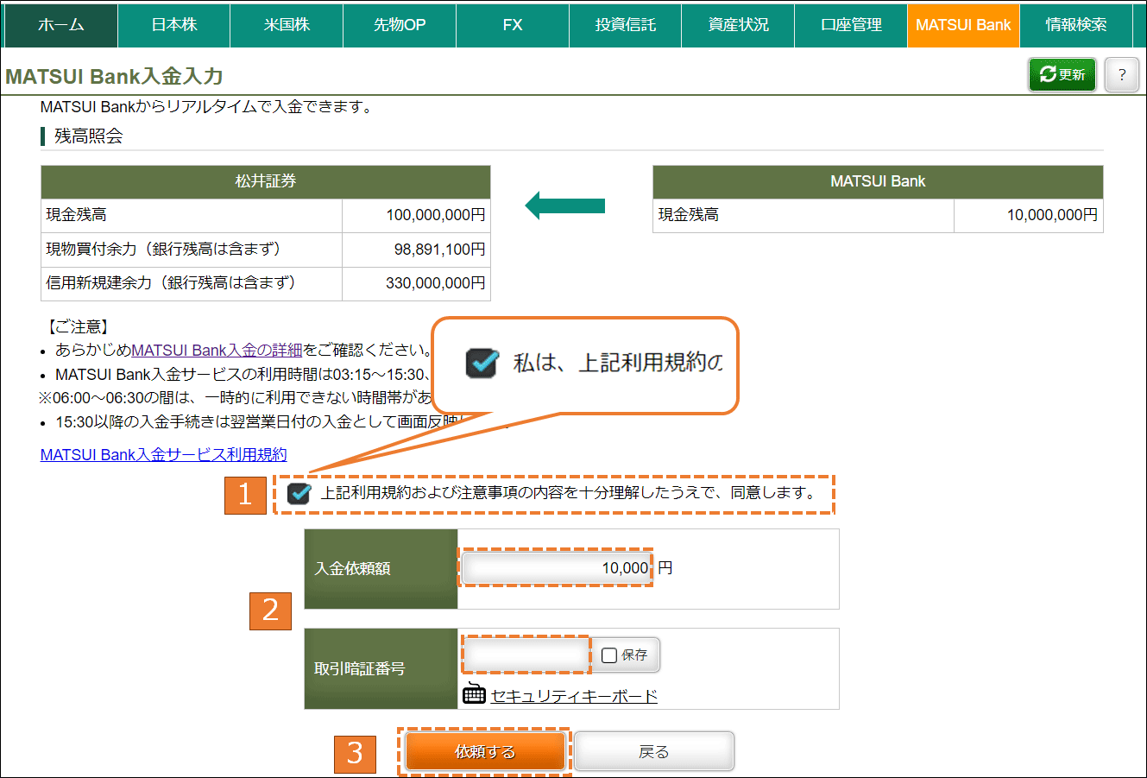
Task: Select MATSUI Bank 現金残高 value 10,000,000円
Action: click(x=1052, y=215)
